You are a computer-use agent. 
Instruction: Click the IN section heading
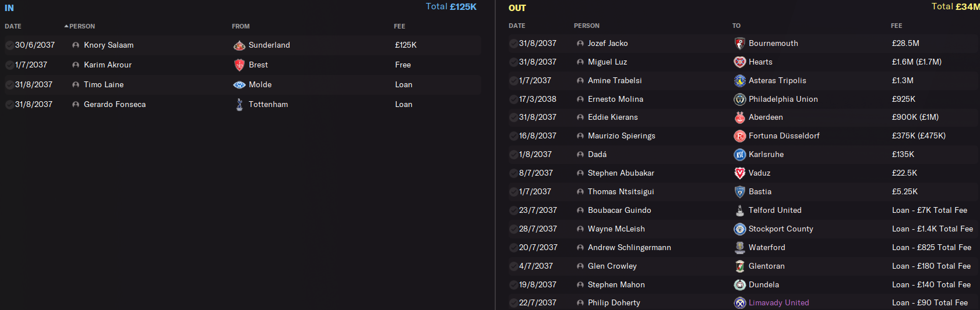(x=9, y=8)
